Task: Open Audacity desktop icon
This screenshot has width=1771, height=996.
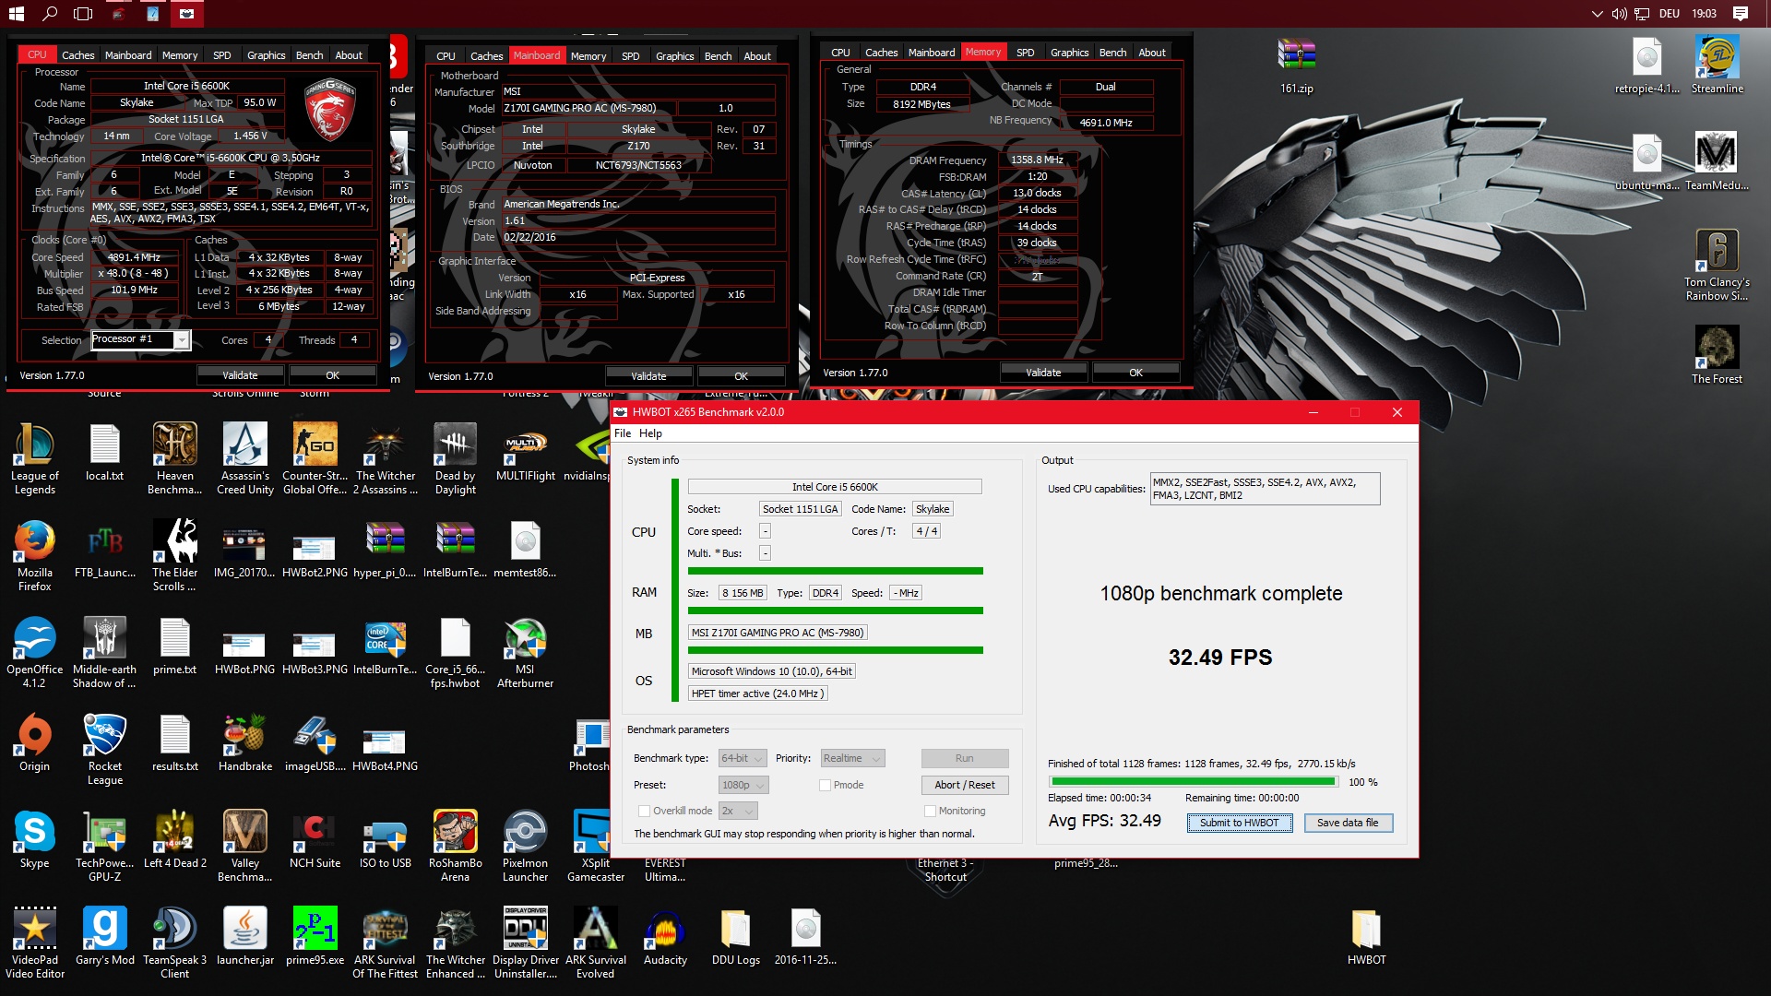Action: pos(665,936)
